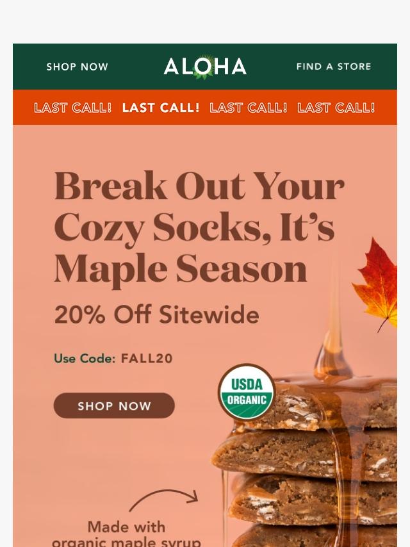This screenshot has width=410, height=547.
Task: Click the last outlined LAST CALL! text
Action: (x=336, y=108)
